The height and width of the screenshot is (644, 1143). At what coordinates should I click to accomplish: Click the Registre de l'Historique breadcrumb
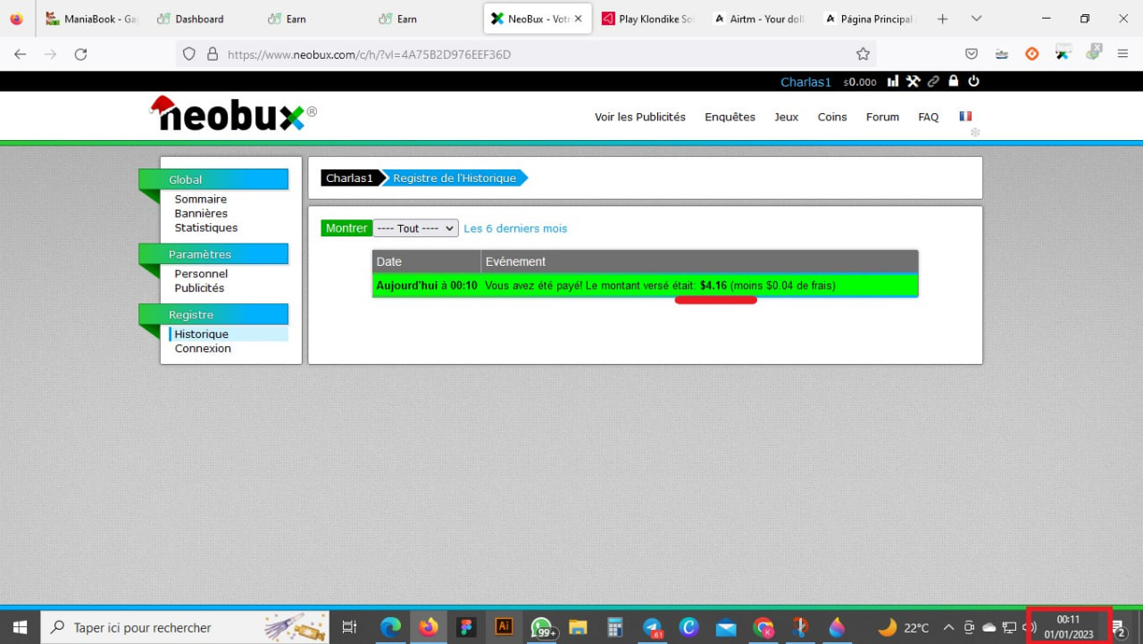pos(455,178)
